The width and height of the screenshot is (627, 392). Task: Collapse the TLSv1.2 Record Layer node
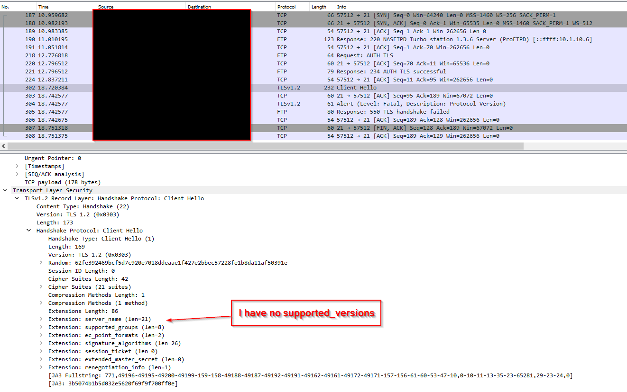coord(17,198)
